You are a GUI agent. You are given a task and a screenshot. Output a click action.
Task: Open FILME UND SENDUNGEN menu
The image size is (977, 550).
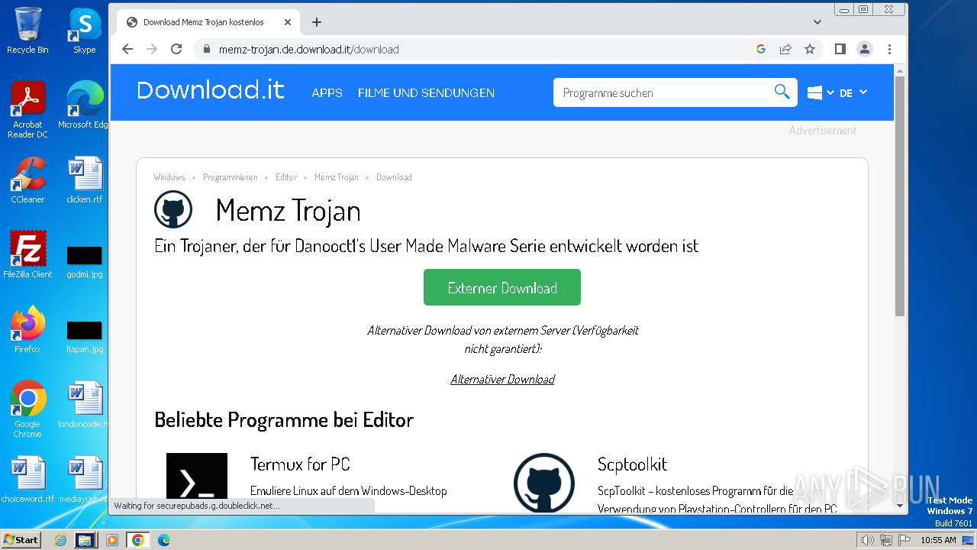click(x=426, y=92)
